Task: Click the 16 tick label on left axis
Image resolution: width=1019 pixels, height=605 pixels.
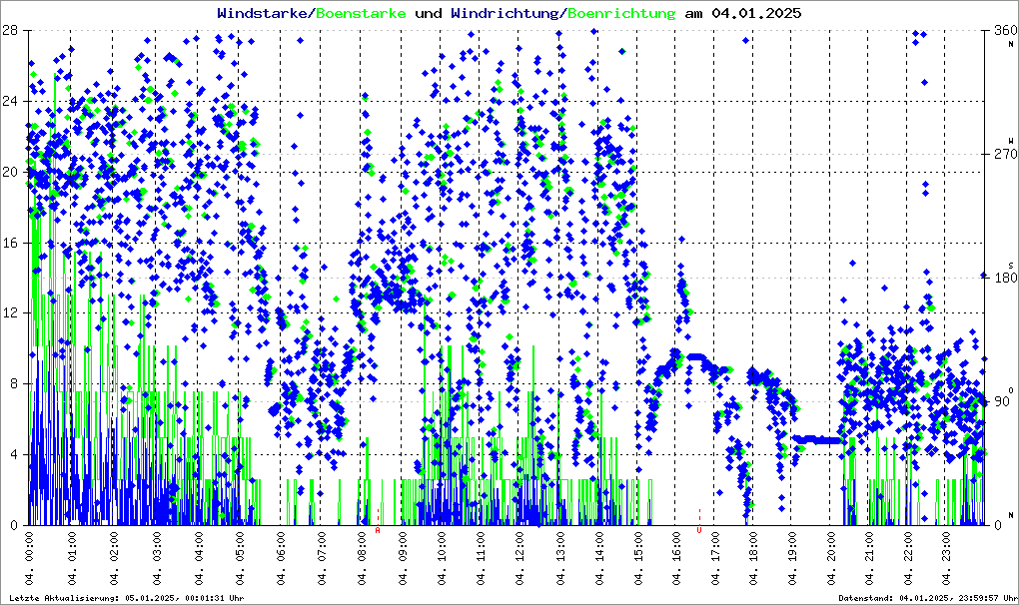Action: tap(10, 243)
